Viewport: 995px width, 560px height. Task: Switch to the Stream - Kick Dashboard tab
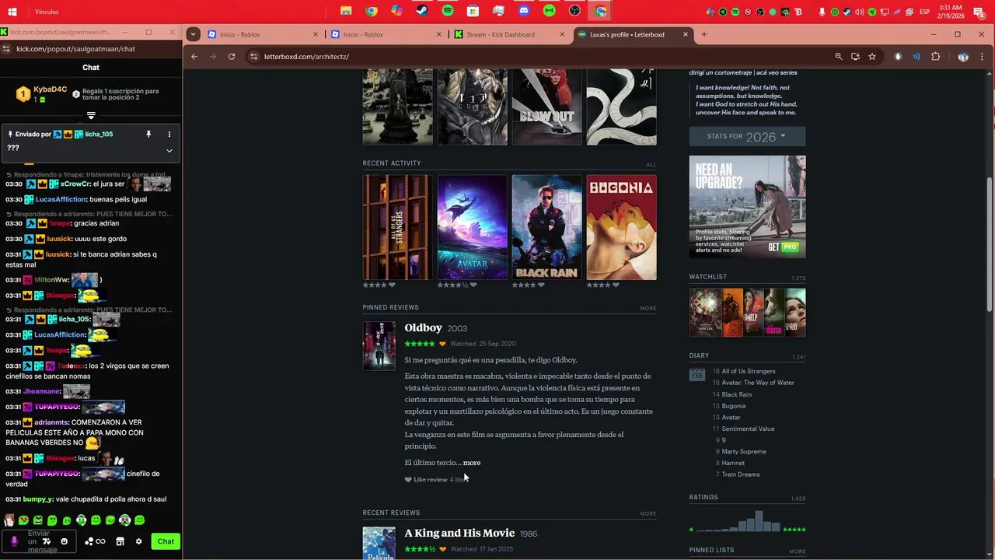509,34
